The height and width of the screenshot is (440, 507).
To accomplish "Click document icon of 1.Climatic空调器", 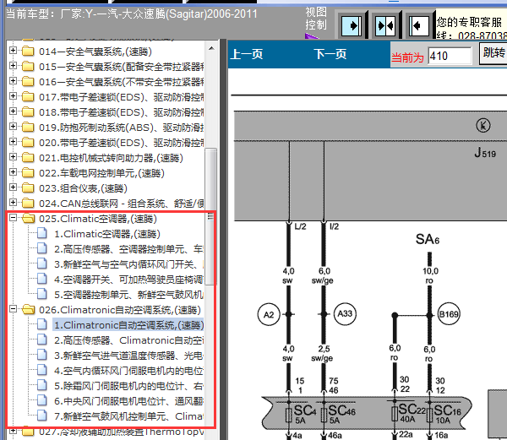I will [x=42, y=233].
